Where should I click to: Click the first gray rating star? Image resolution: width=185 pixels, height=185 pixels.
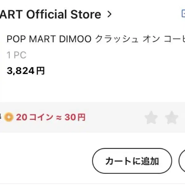(151, 117)
